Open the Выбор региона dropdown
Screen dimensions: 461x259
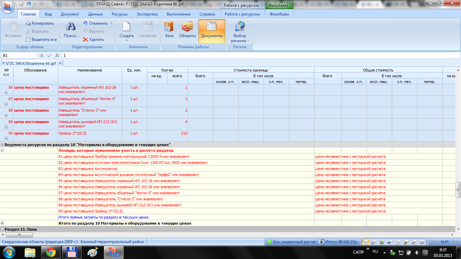coord(240,38)
